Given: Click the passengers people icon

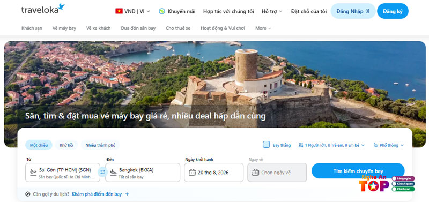Looking at the screenshot, I should pos(301,145).
